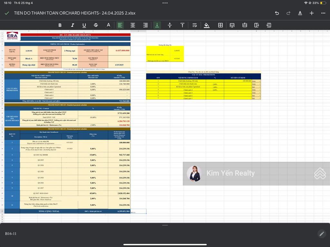Select the TỔNG CỘNG/TOTAL cell

point(49,211)
